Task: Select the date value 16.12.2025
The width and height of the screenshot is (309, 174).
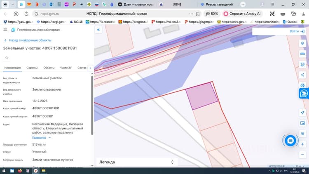Action: tap(40, 101)
